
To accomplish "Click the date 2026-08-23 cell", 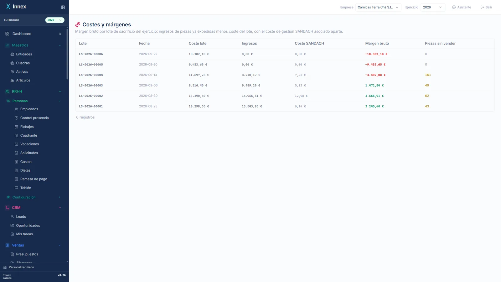I will (x=148, y=106).
